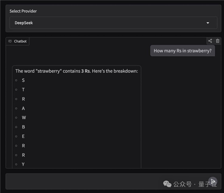Viewport: 224px width, 193px height.
Task: Select letter S in the breakdown list
Action: (23, 80)
